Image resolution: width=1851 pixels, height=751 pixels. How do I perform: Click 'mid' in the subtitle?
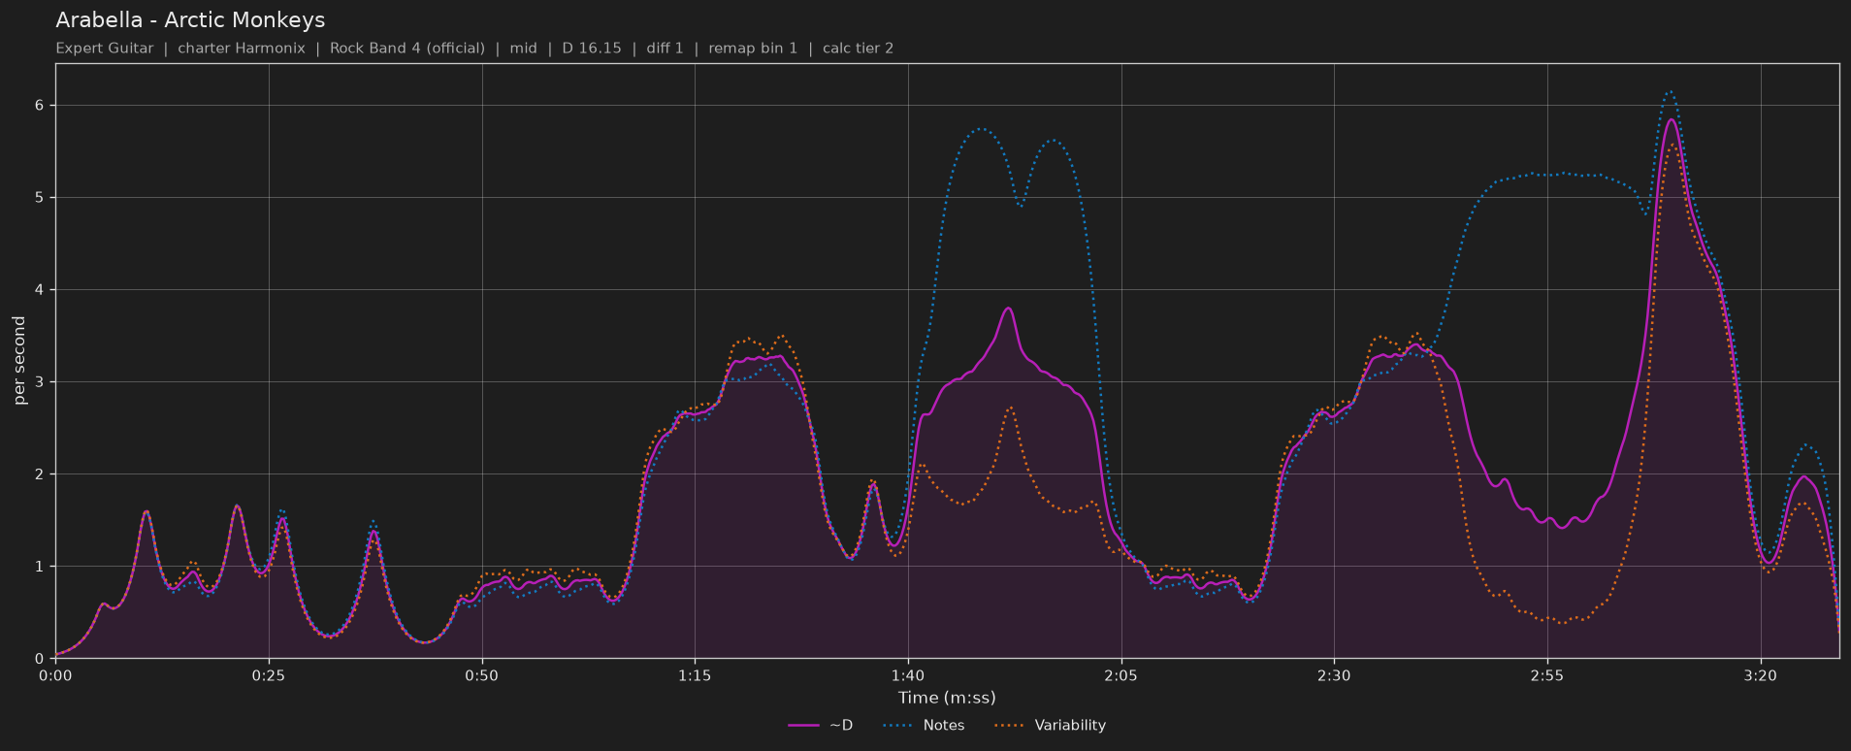coord(524,49)
